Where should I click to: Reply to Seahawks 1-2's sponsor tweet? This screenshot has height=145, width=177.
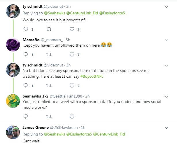(26, 117)
